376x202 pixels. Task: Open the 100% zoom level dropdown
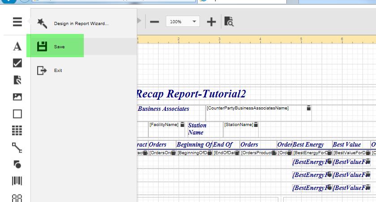click(194, 21)
